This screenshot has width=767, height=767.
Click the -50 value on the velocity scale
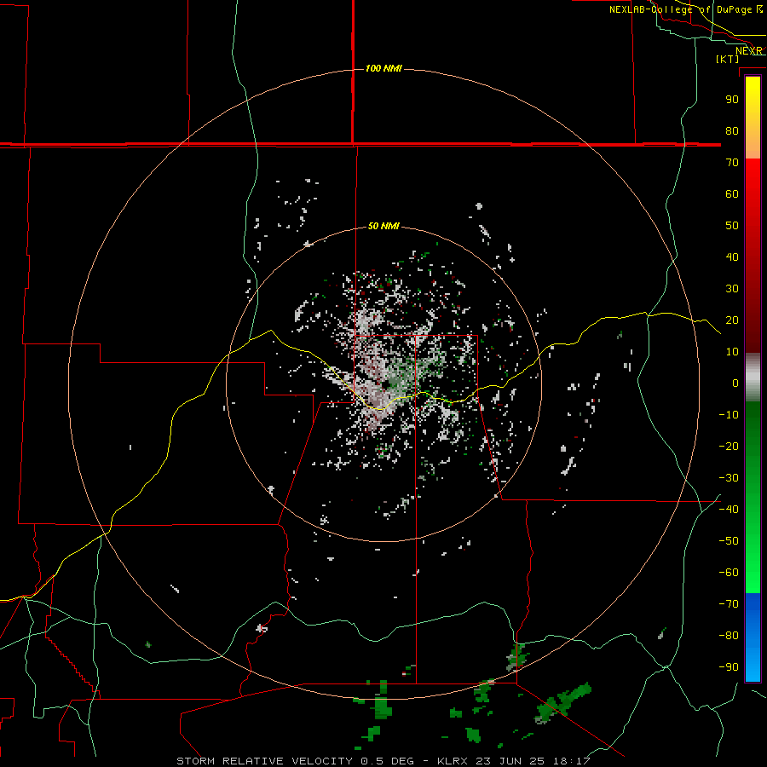(729, 540)
